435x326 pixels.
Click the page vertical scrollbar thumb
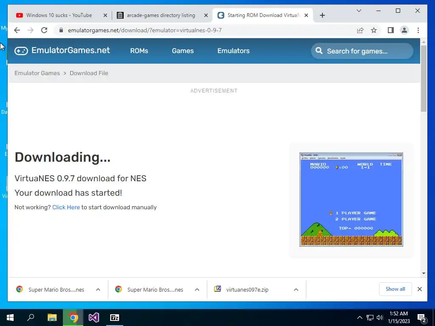pos(424,79)
